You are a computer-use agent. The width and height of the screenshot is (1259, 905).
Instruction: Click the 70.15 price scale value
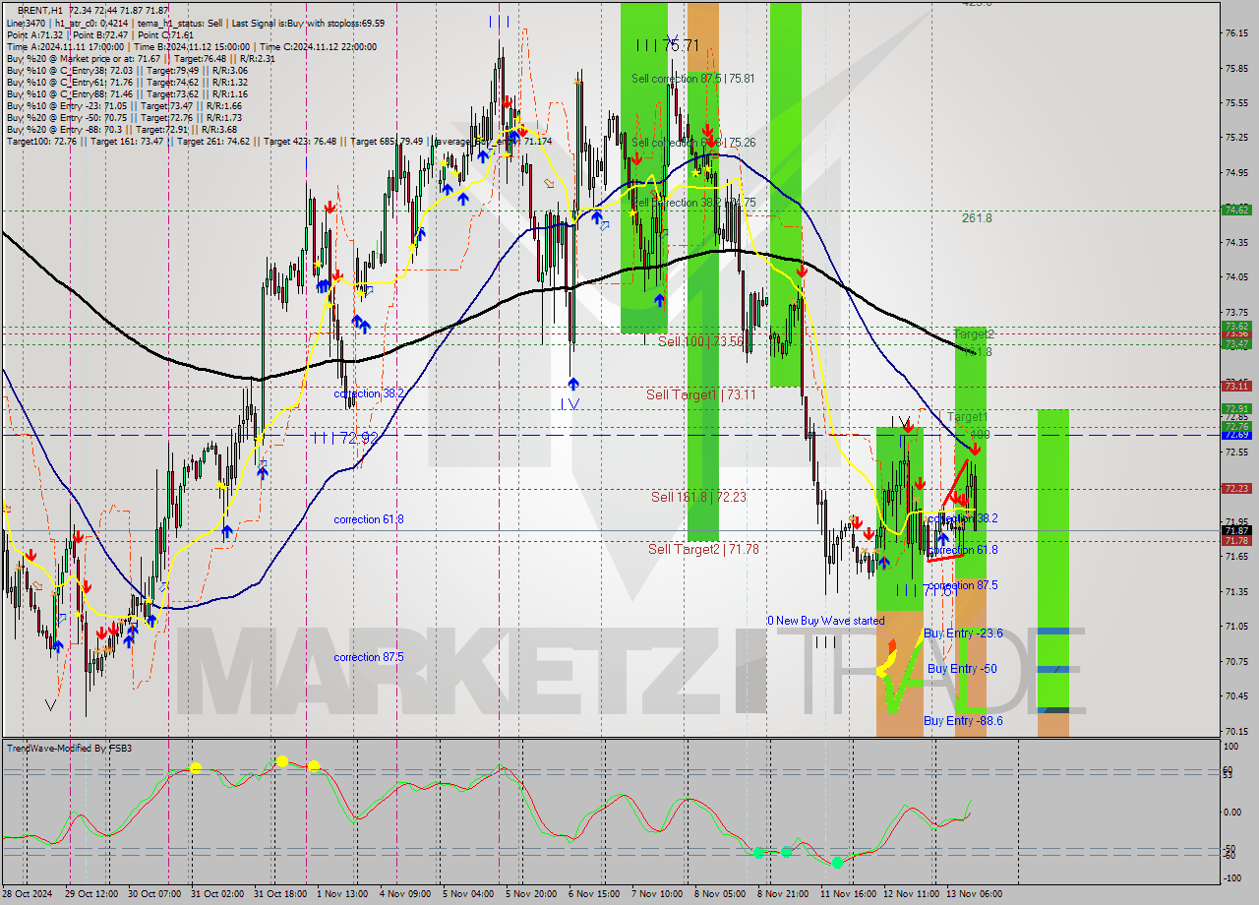point(1237,731)
